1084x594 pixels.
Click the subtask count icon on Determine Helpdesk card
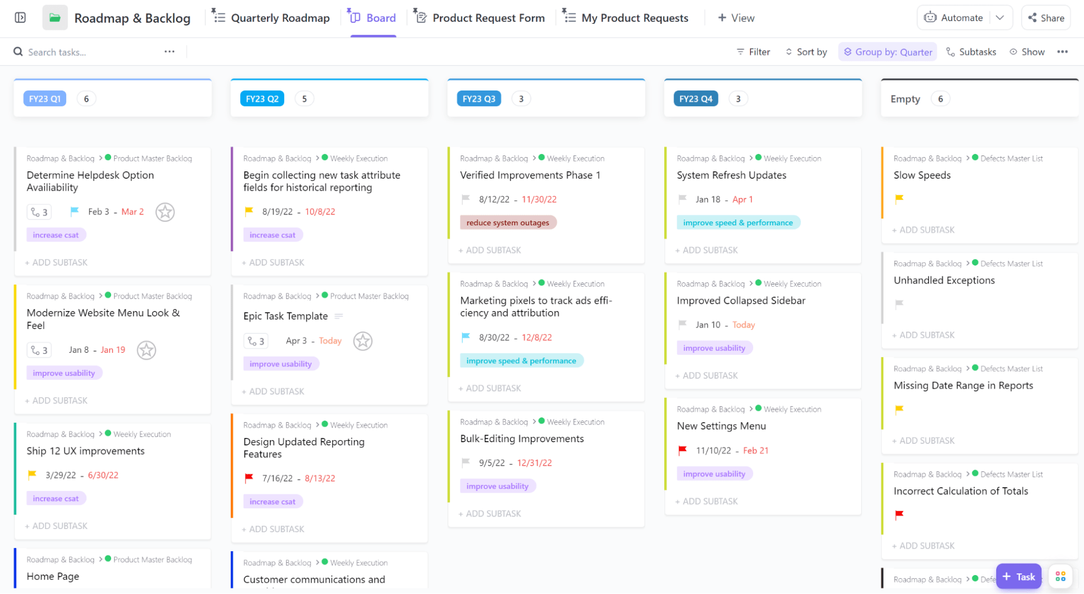(x=39, y=212)
